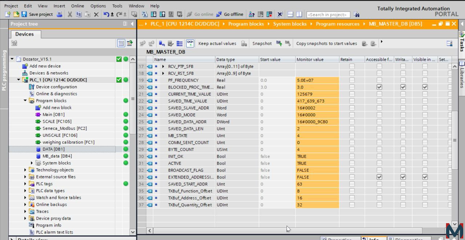Open the Tools menu
The image size is (465, 240).
117,6
